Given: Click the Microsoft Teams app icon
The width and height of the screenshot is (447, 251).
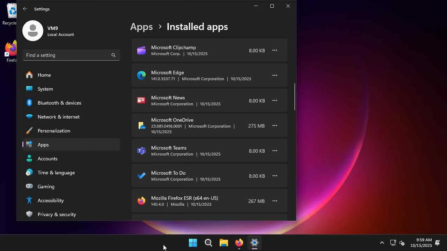Looking at the screenshot, I should coord(141,151).
